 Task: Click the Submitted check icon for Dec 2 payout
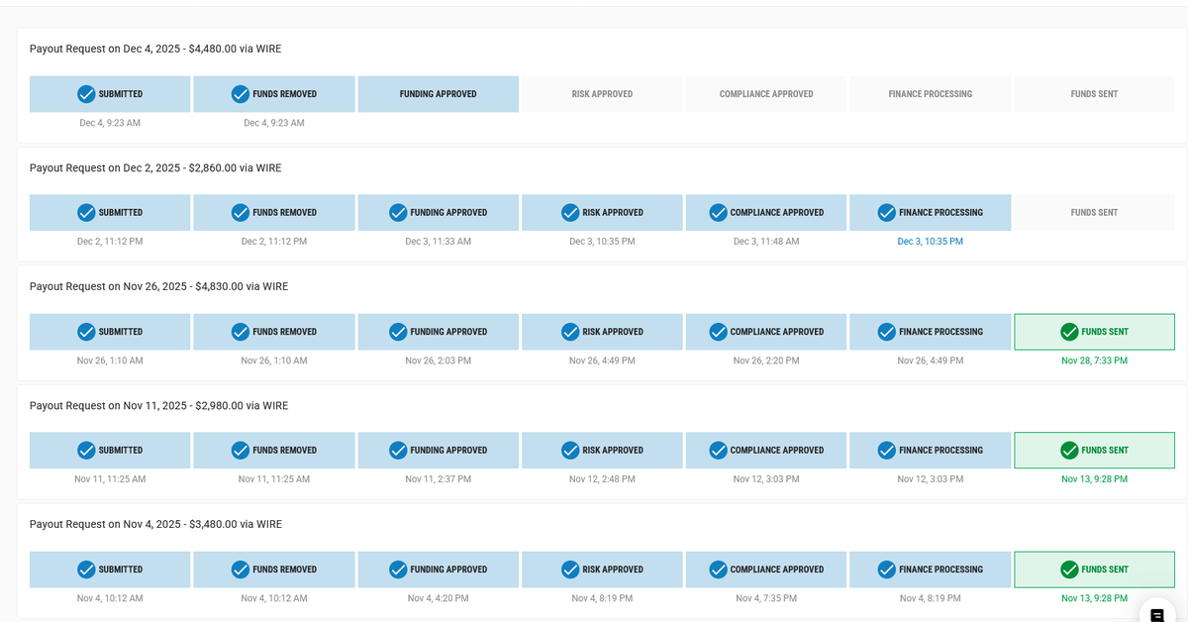coord(86,213)
